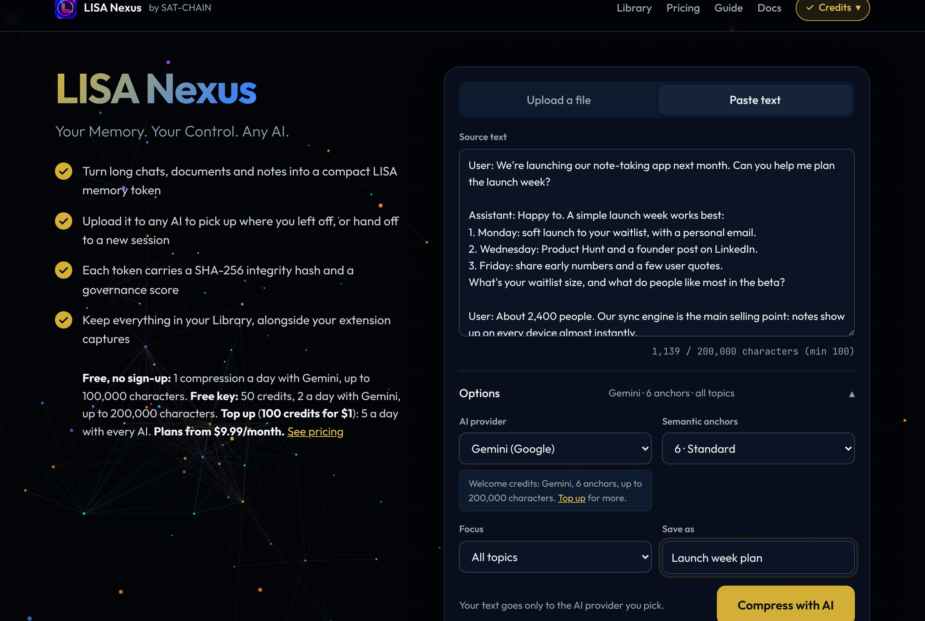
Task: Switch to the Upload a file tab
Action: pos(558,100)
